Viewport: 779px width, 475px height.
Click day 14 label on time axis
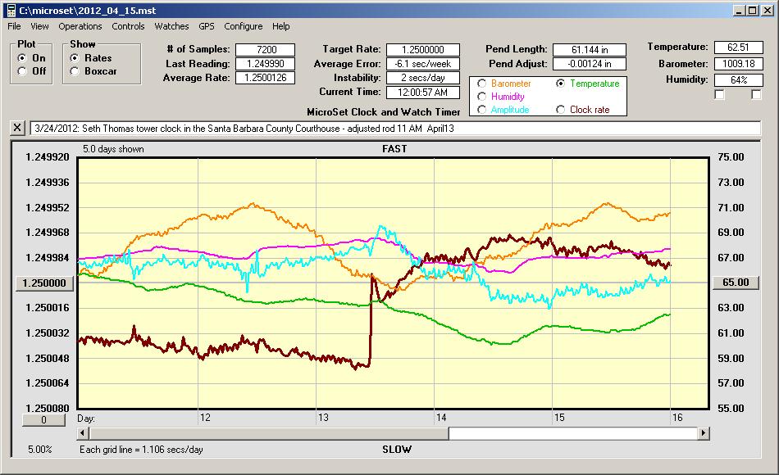441,418
